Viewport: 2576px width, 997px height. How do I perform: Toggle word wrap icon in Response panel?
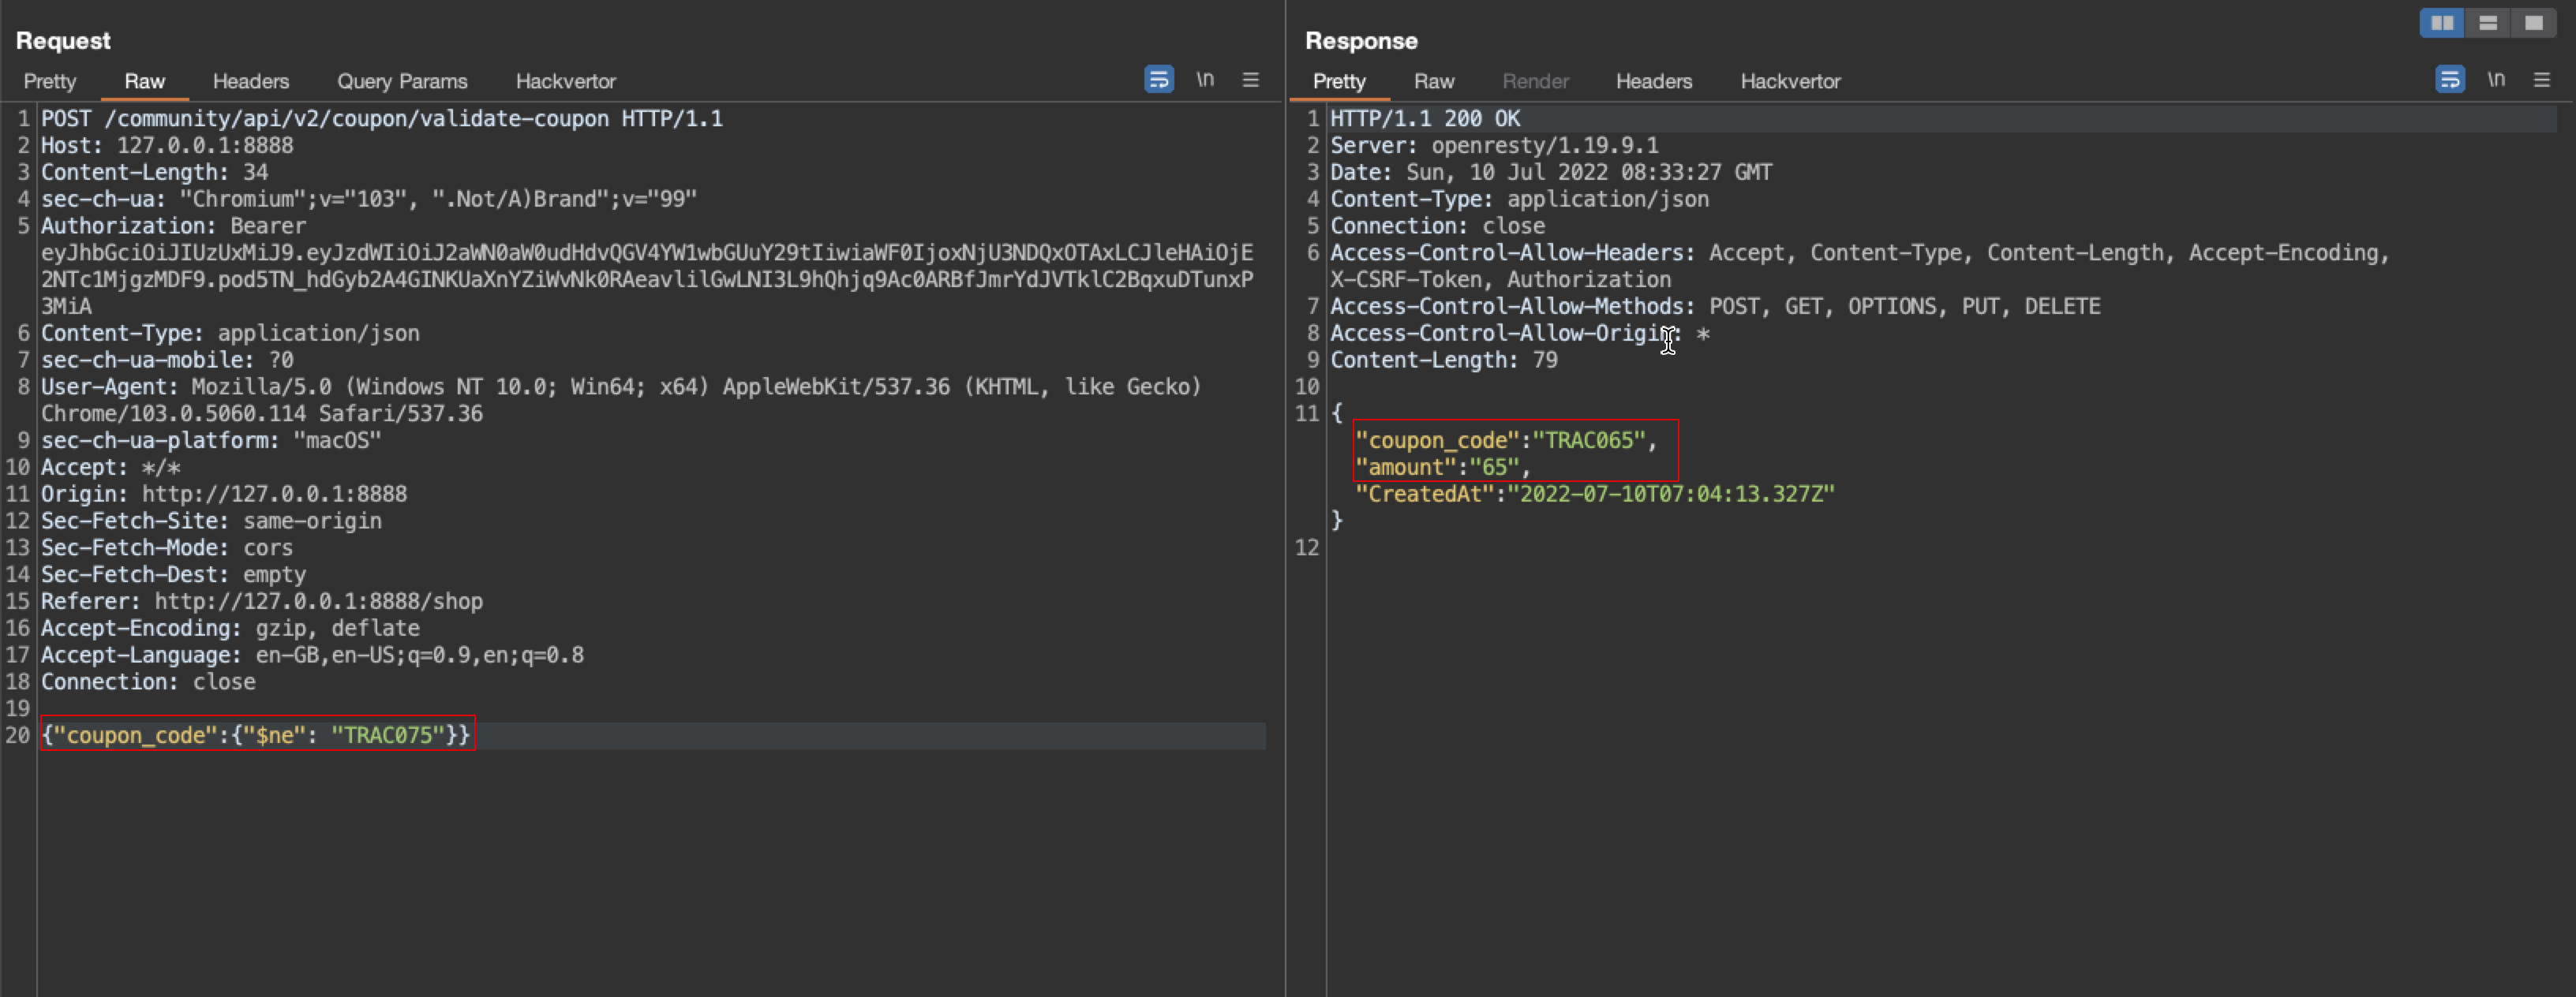tap(2449, 79)
